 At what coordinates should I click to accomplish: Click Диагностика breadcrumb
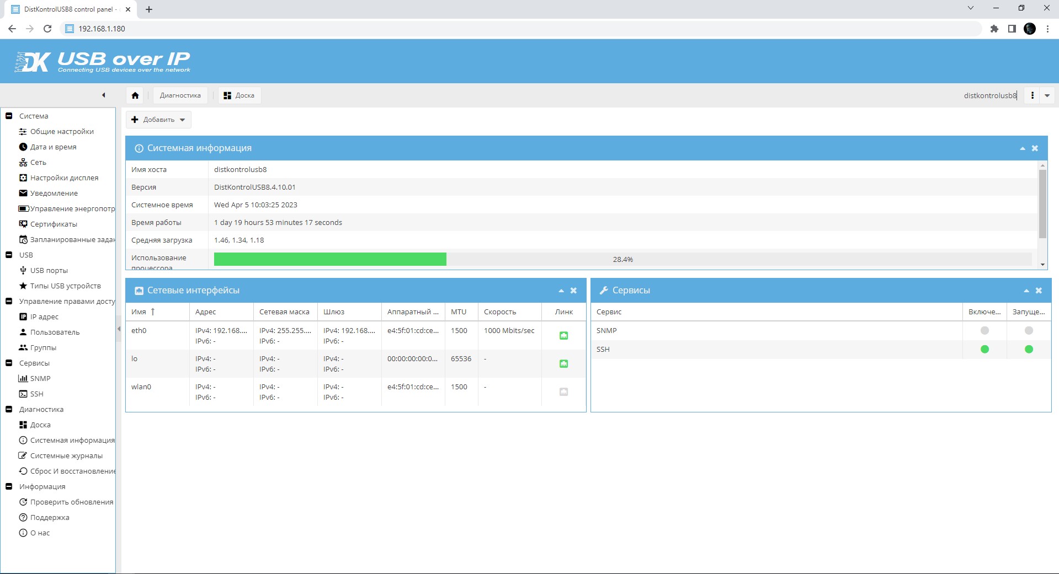pos(180,95)
